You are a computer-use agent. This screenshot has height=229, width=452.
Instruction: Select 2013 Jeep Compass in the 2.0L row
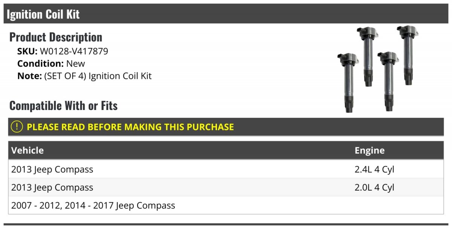(x=52, y=187)
